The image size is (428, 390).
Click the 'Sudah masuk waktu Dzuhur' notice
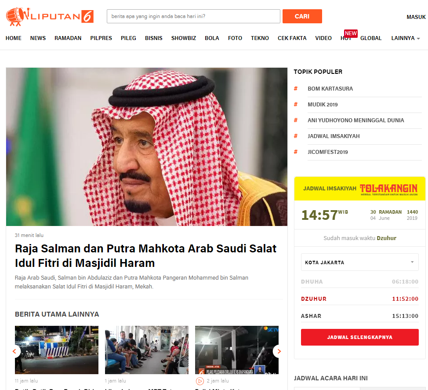[x=360, y=238]
